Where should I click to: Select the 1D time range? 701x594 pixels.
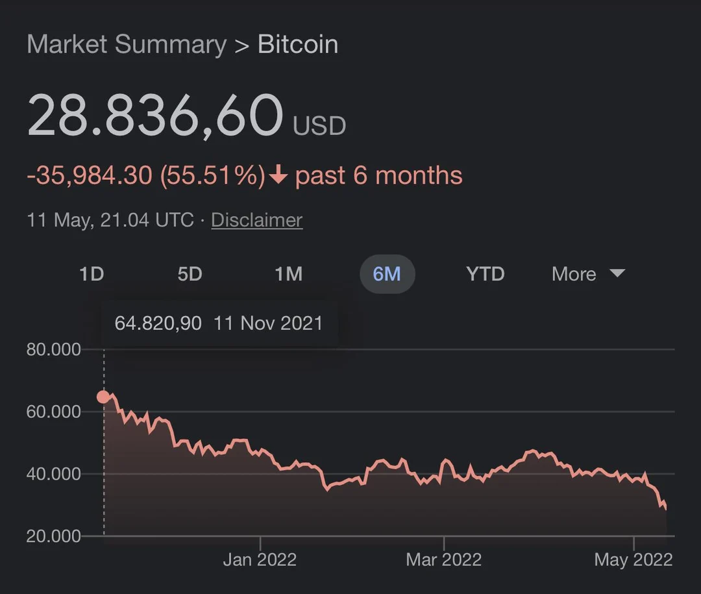coord(92,274)
